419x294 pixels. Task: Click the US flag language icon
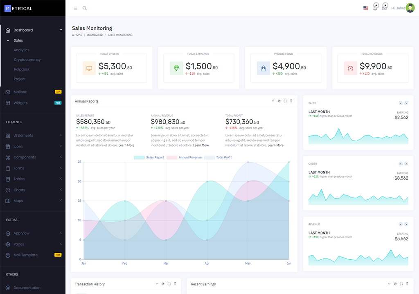[365, 8]
